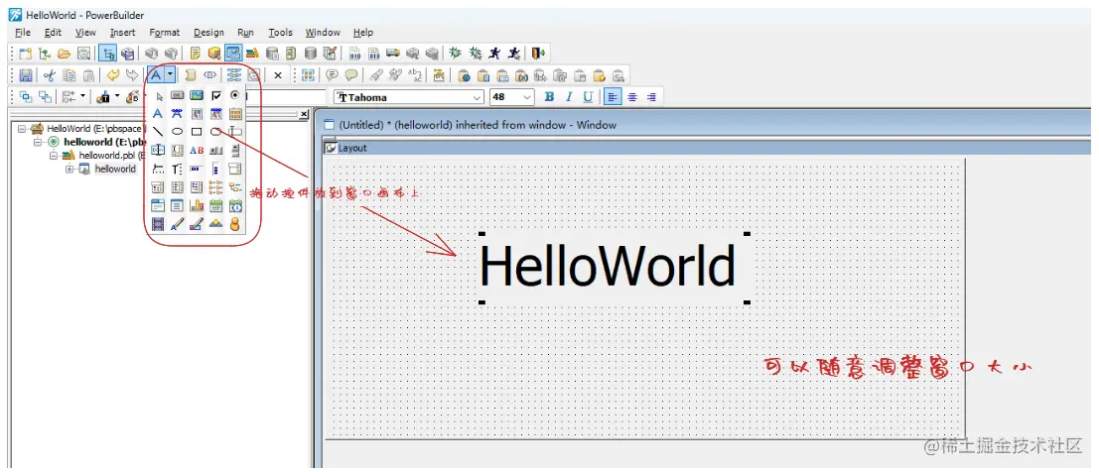Open the Format menu
The image size is (1099, 472).
coord(165,32)
